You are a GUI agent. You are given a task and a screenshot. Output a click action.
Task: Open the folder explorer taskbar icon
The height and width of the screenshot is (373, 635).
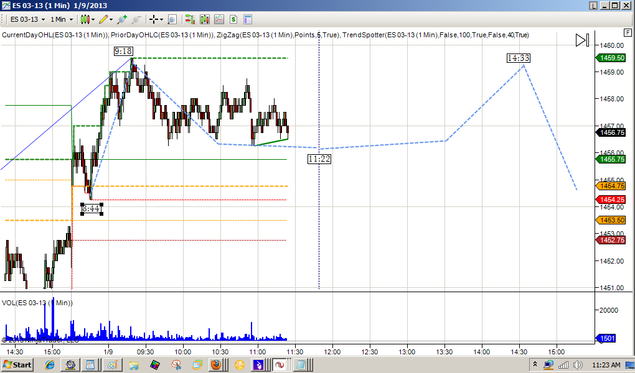point(134,365)
